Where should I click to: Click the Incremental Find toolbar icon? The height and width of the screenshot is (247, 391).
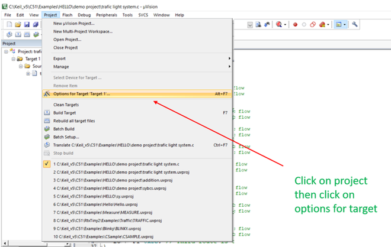pos(267,24)
